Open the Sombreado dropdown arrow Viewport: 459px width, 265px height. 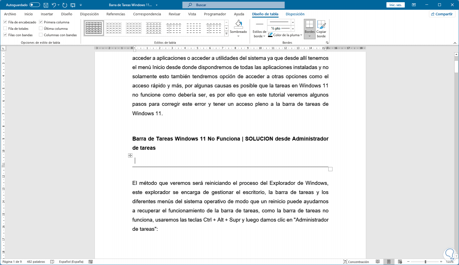pyautogui.click(x=238, y=36)
